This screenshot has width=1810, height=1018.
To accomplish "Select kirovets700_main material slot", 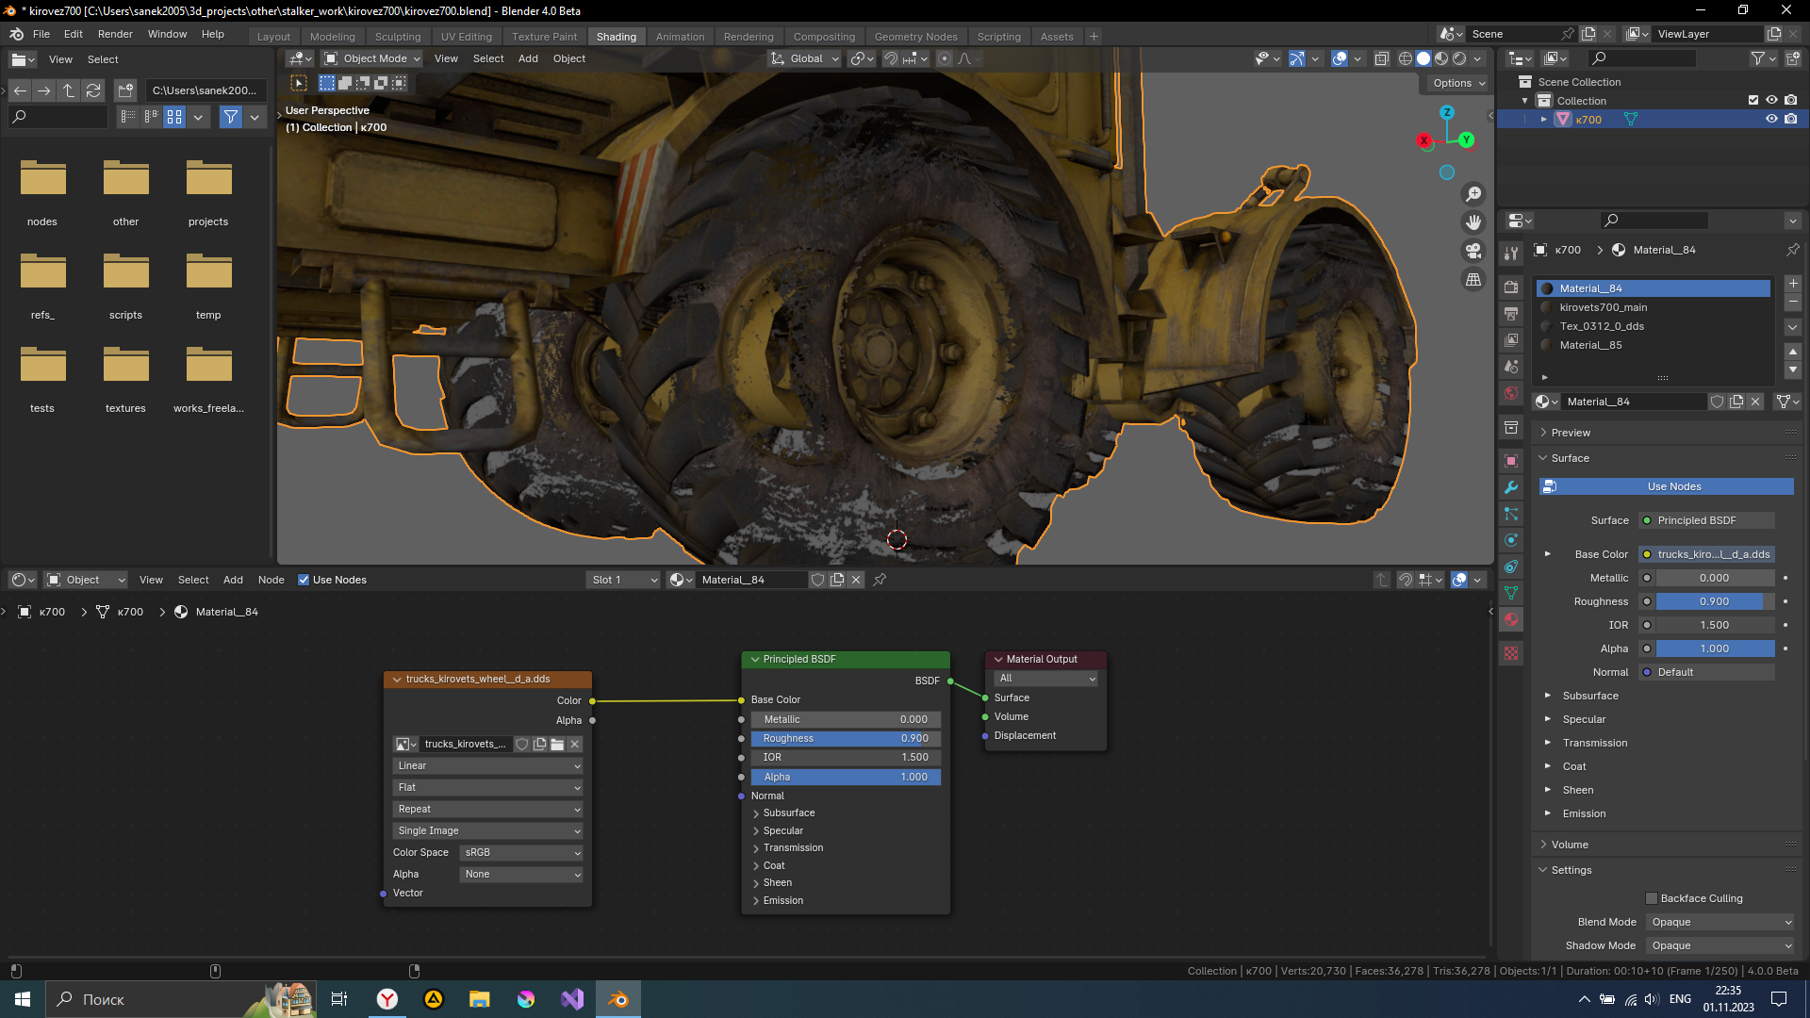I will coord(1654,307).
